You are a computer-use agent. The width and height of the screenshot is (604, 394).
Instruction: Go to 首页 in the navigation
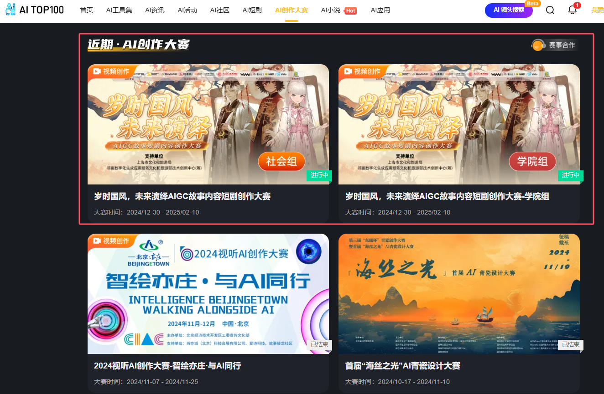pos(86,10)
